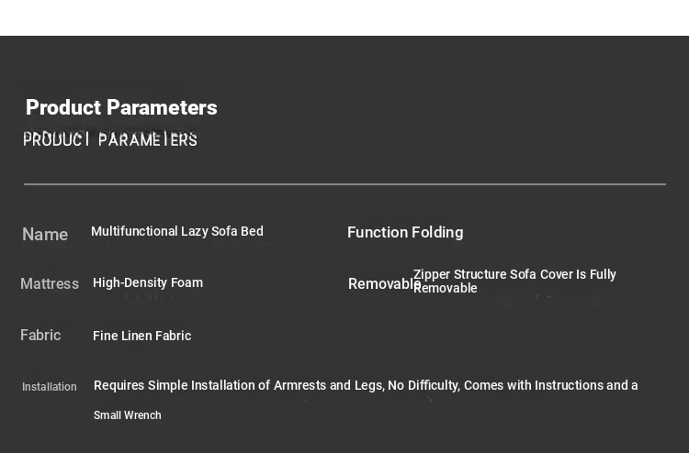The width and height of the screenshot is (689, 453).
Task: Select the small "Installation" parameter label
Action: [50, 387]
